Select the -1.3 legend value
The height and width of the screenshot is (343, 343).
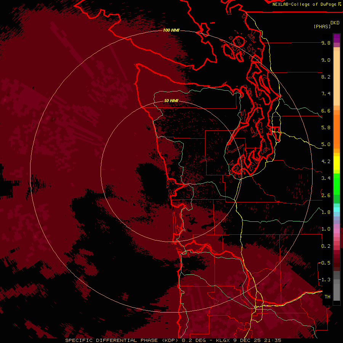[x=324, y=280]
